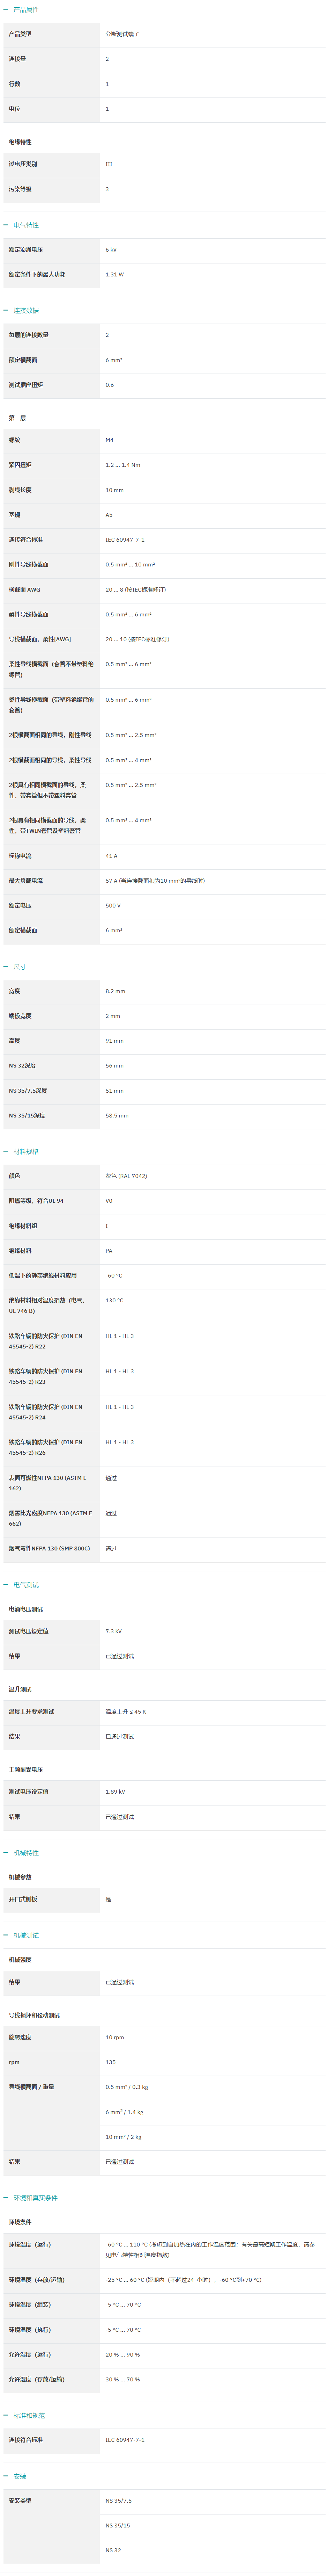Click the 电位 row label
The height and width of the screenshot is (2576, 327).
tap(15, 109)
